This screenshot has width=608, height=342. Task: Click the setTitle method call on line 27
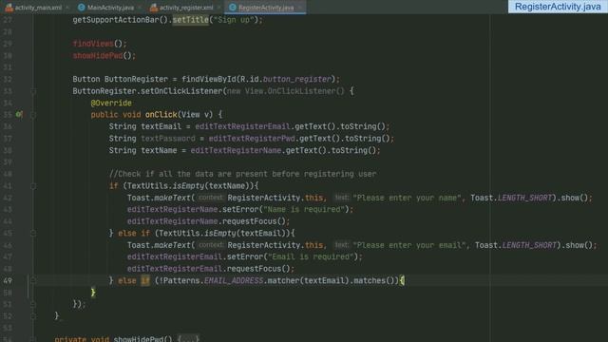pyautogui.click(x=190, y=20)
